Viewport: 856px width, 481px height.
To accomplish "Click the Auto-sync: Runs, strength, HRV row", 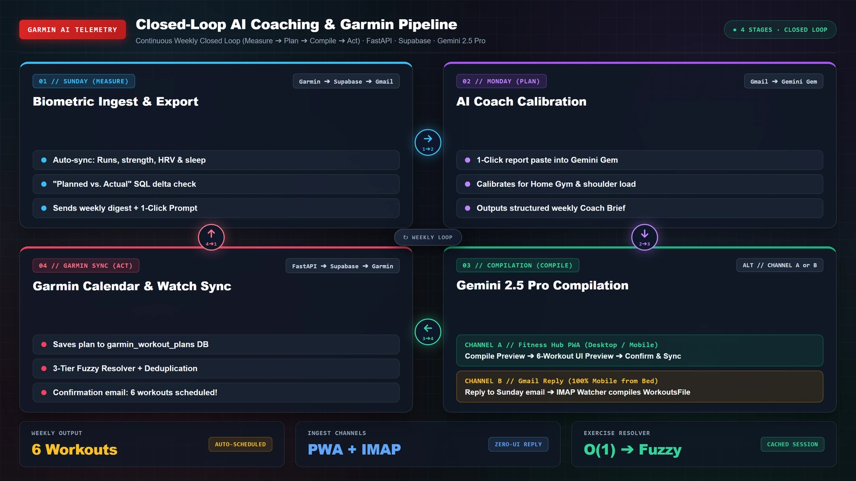I will click(x=216, y=160).
